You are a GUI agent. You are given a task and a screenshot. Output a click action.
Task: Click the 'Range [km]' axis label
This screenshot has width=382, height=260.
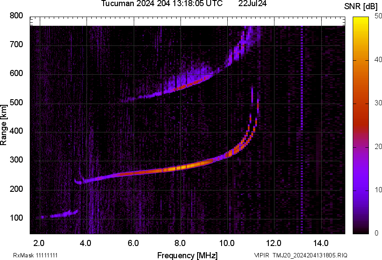point(3,125)
